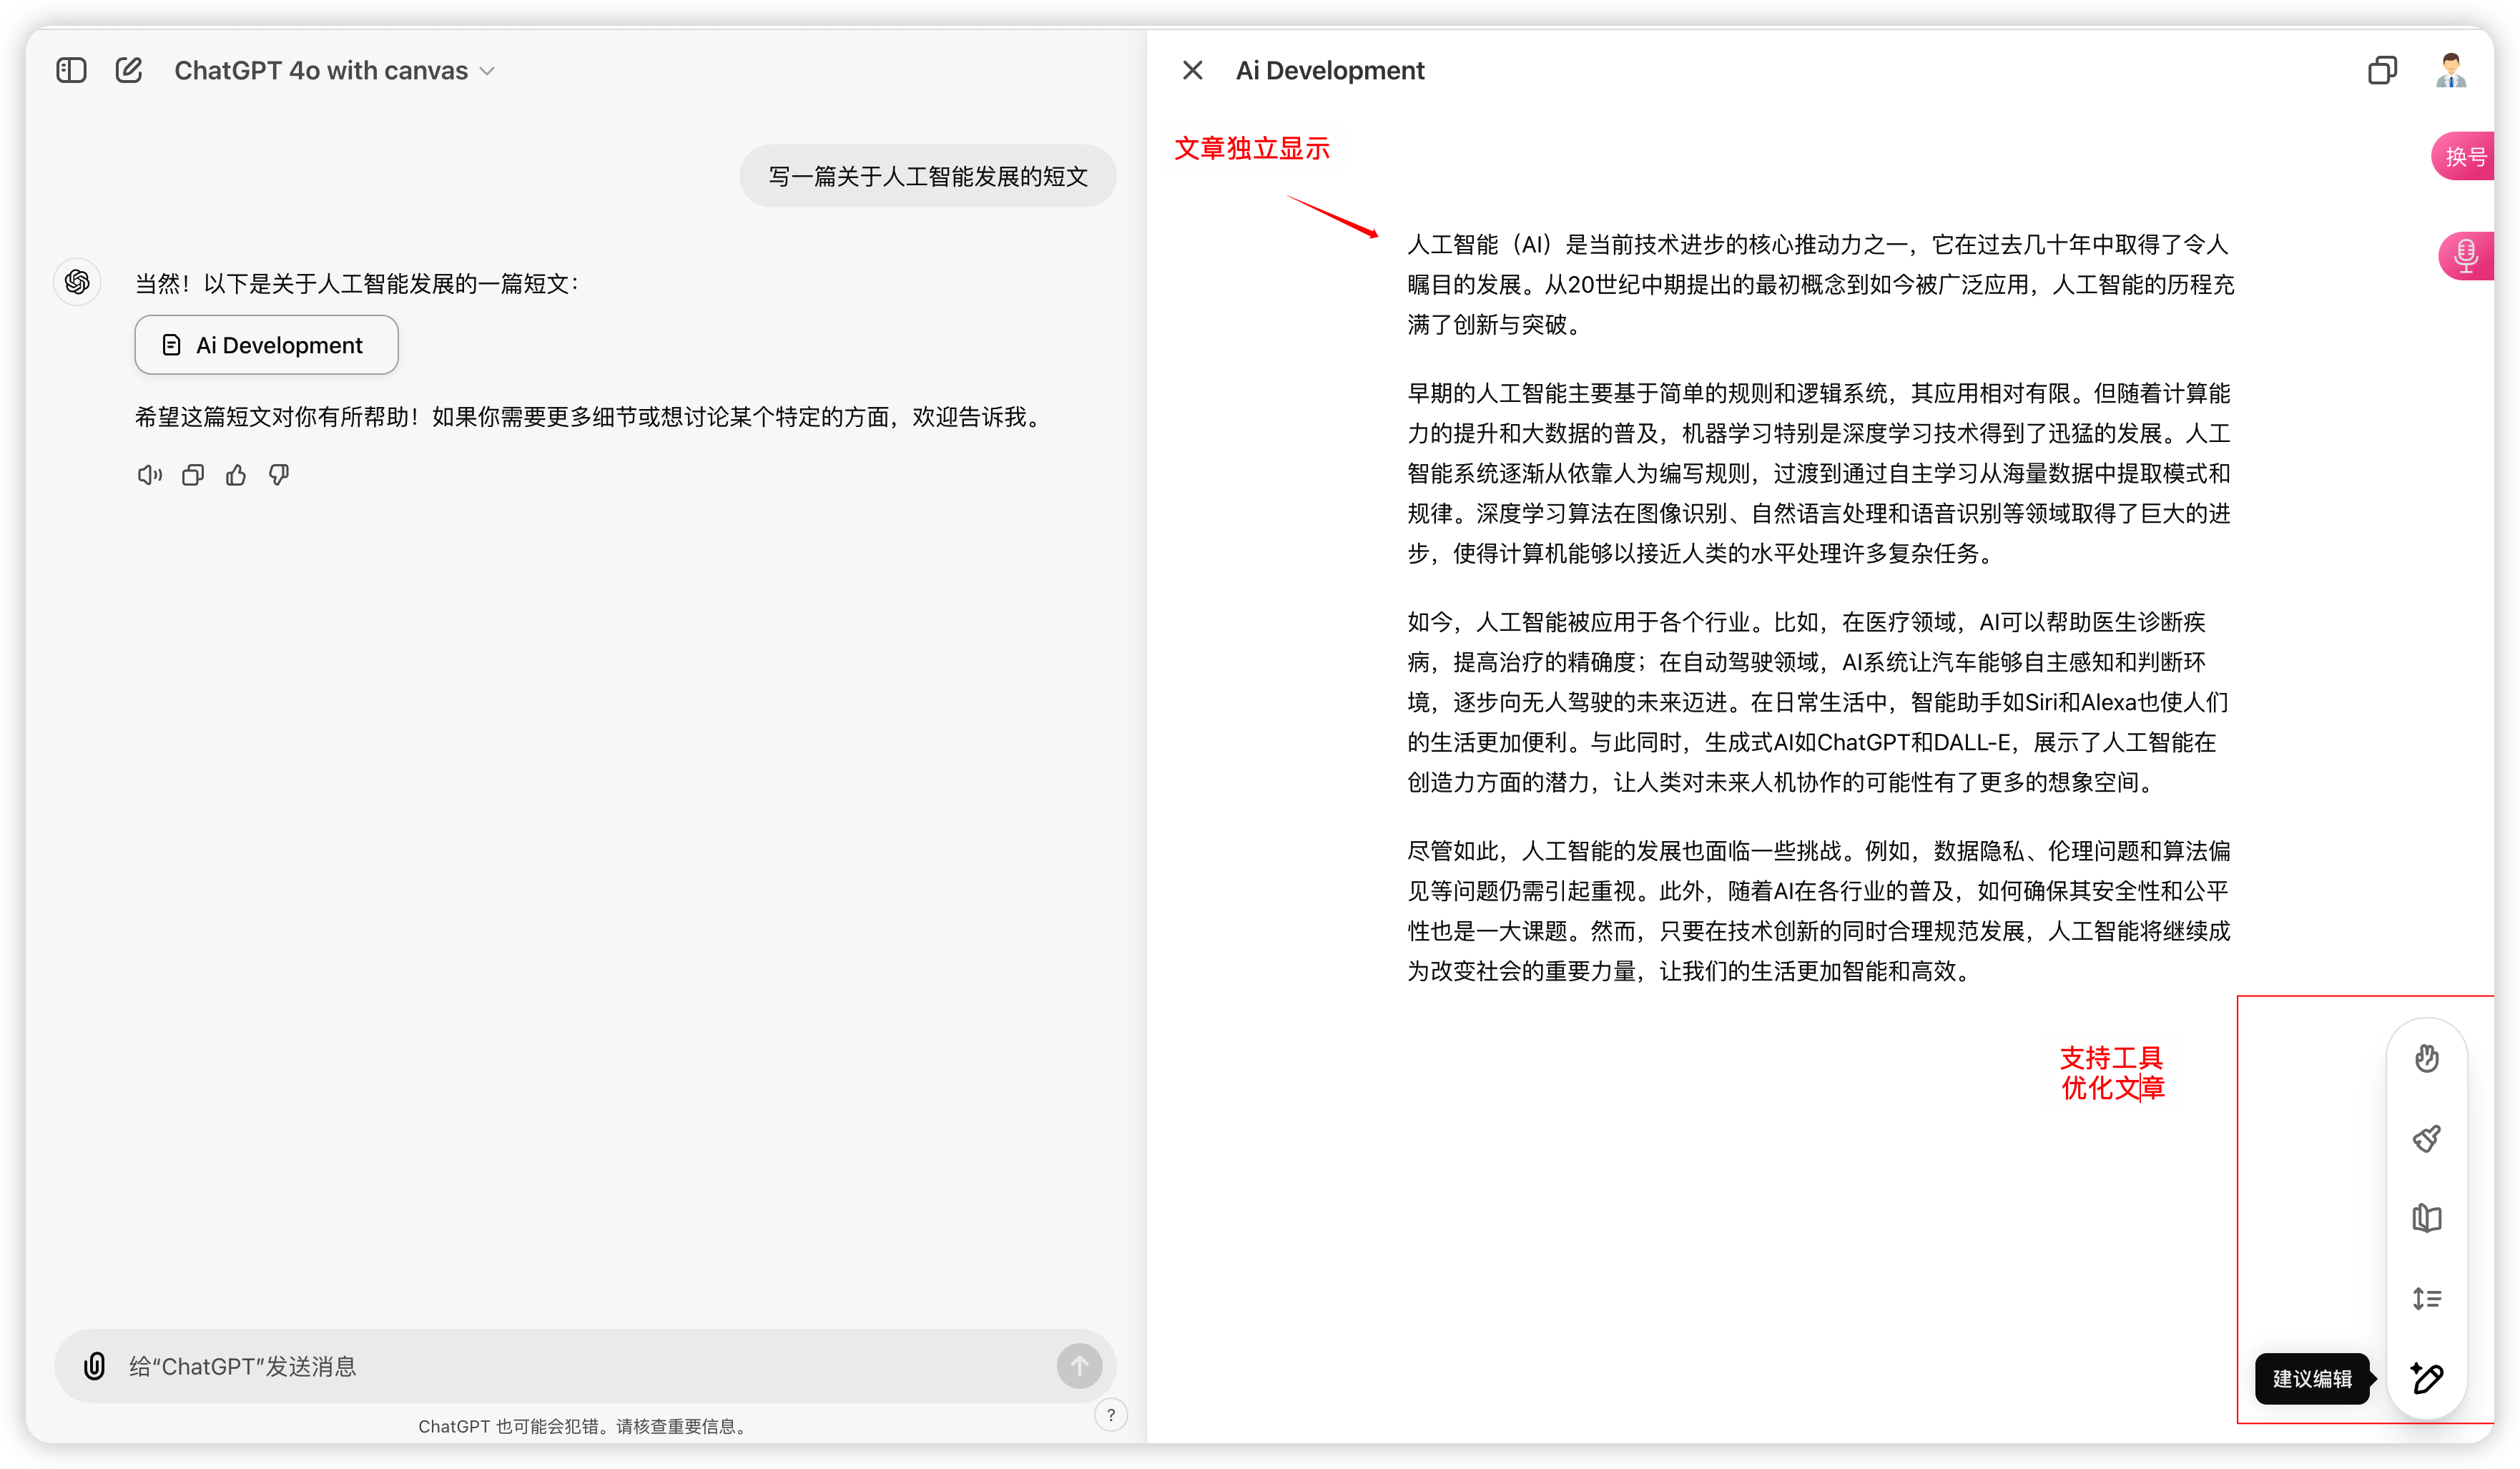Select the add emojis hand tool
The image size is (2520, 1469).
[x=2426, y=1057]
